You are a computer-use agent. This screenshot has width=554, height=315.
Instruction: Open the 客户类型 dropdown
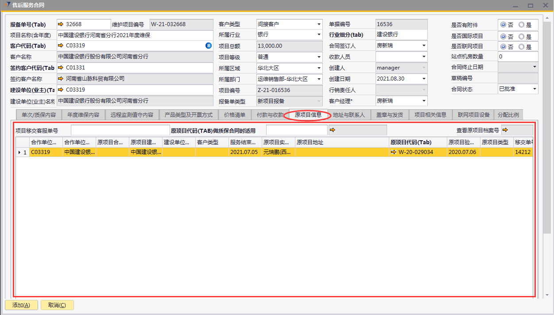point(319,24)
